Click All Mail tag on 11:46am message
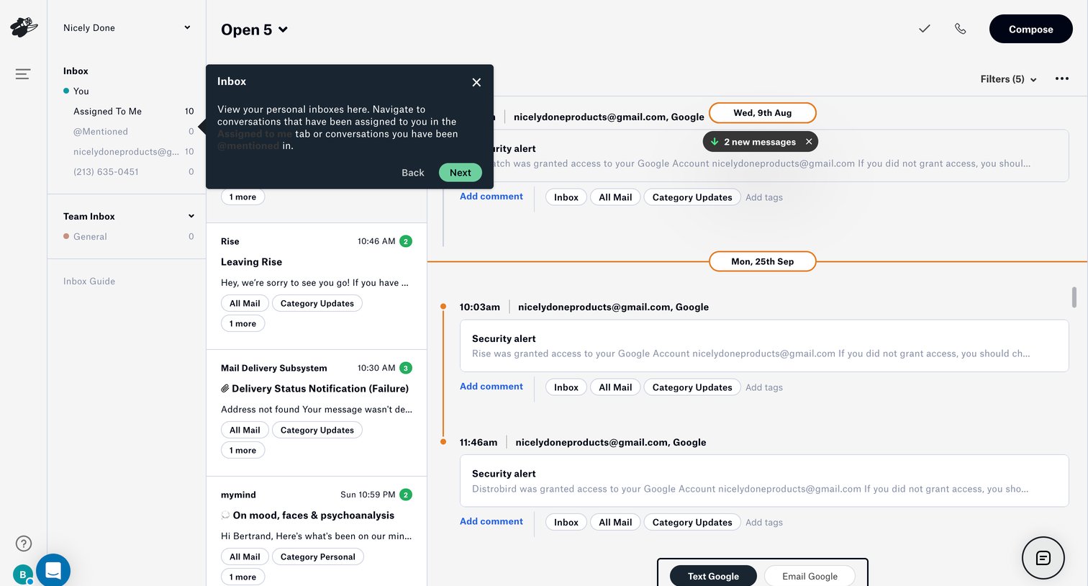 click(615, 523)
